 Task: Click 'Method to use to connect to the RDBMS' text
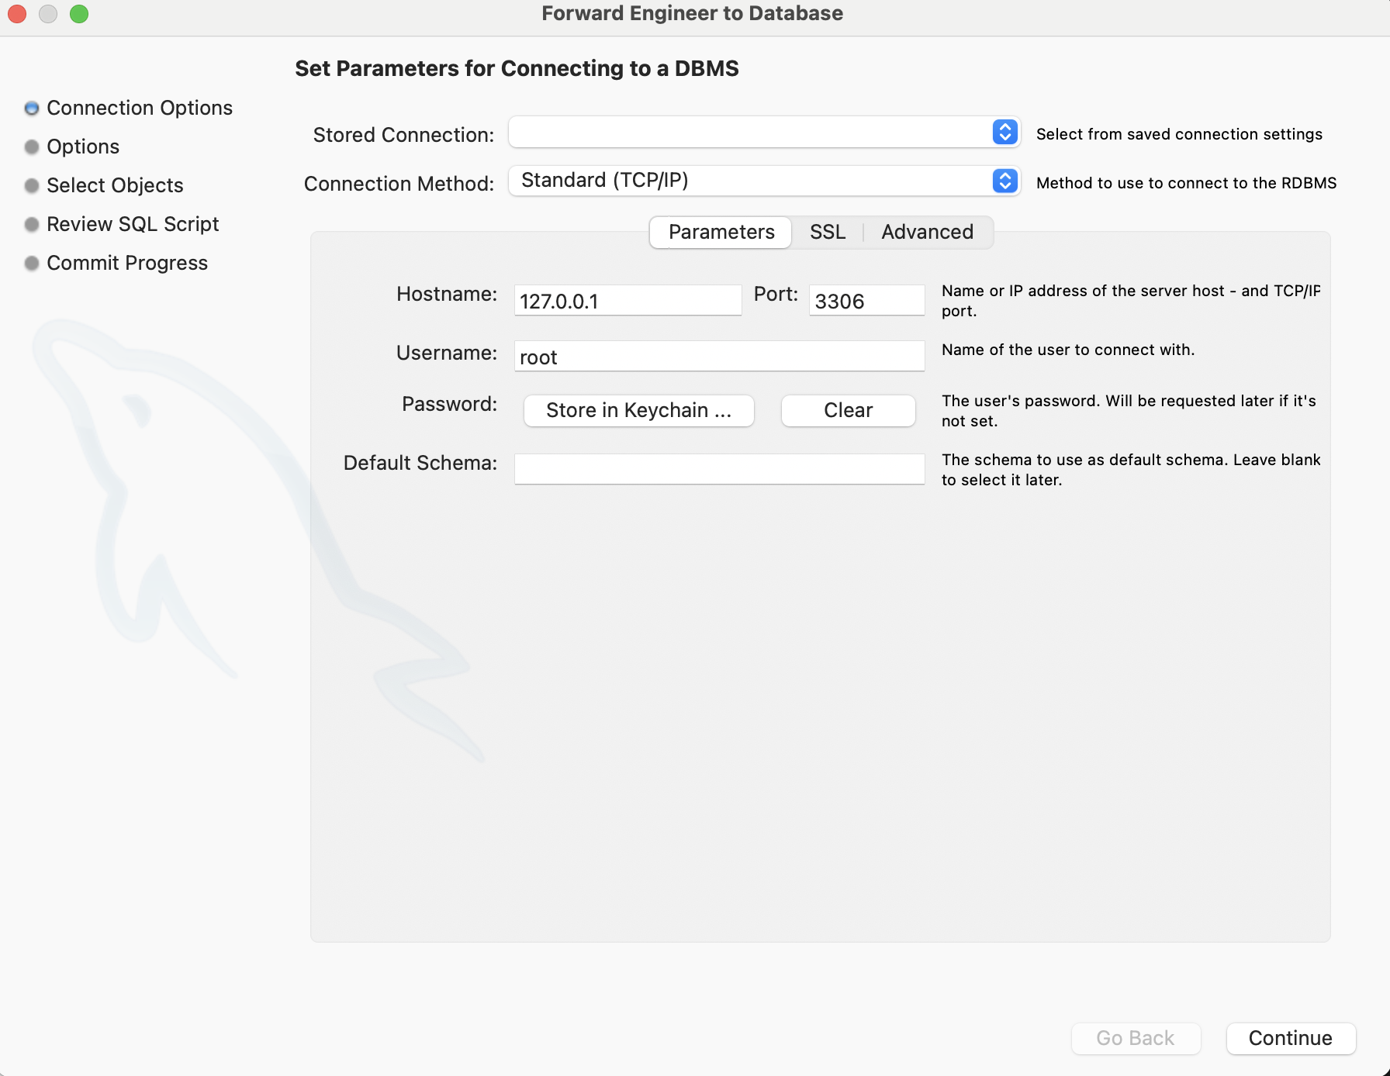coord(1186,183)
